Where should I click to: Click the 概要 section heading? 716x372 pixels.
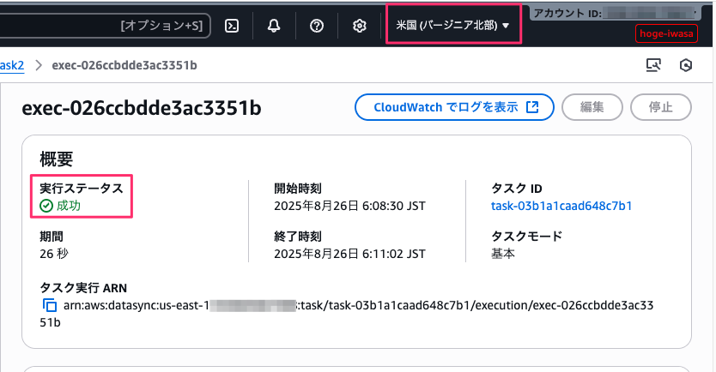(56, 159)
